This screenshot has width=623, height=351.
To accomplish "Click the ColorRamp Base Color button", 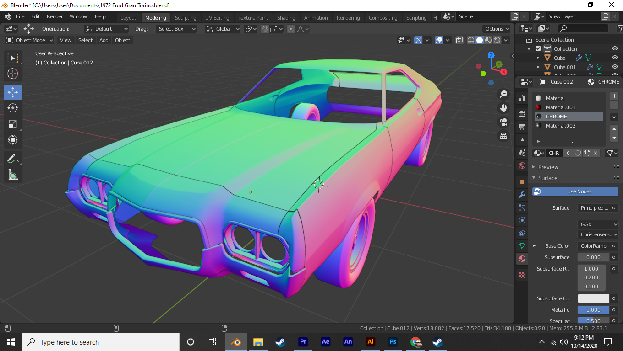I will (x=594, y=246).
